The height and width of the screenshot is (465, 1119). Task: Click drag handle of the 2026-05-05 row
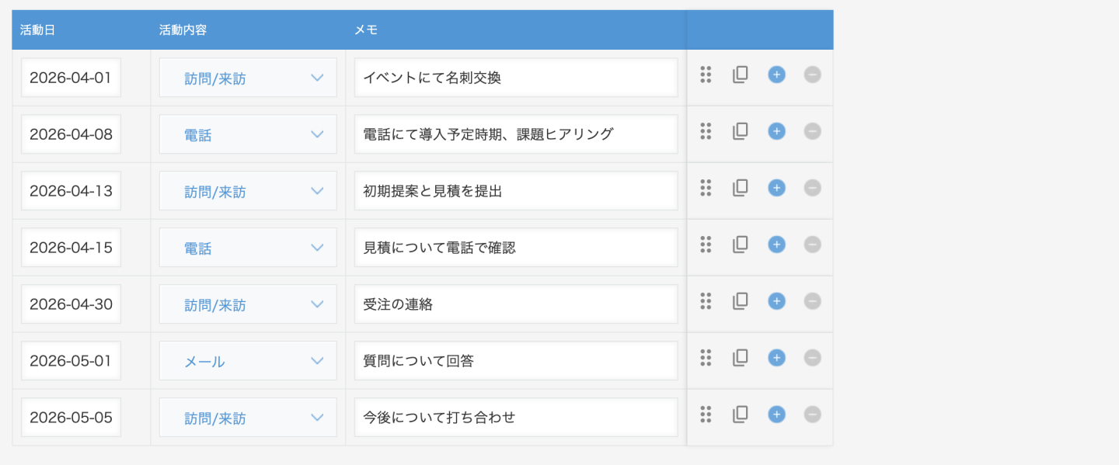(706, 415)
